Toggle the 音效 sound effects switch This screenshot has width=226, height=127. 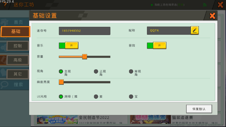(x=157, y=45)
